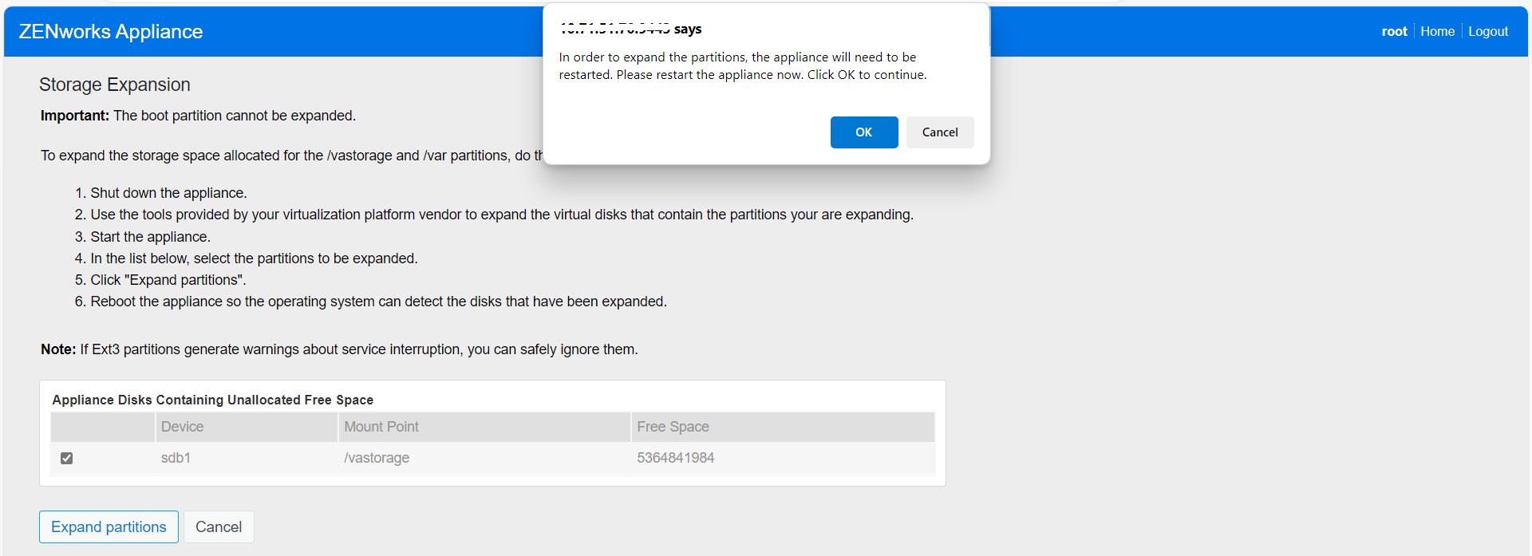This screenshot has height=556, width=1532.
Task: Click the dialog's 'says' title text
Action: tap(687, 30)
